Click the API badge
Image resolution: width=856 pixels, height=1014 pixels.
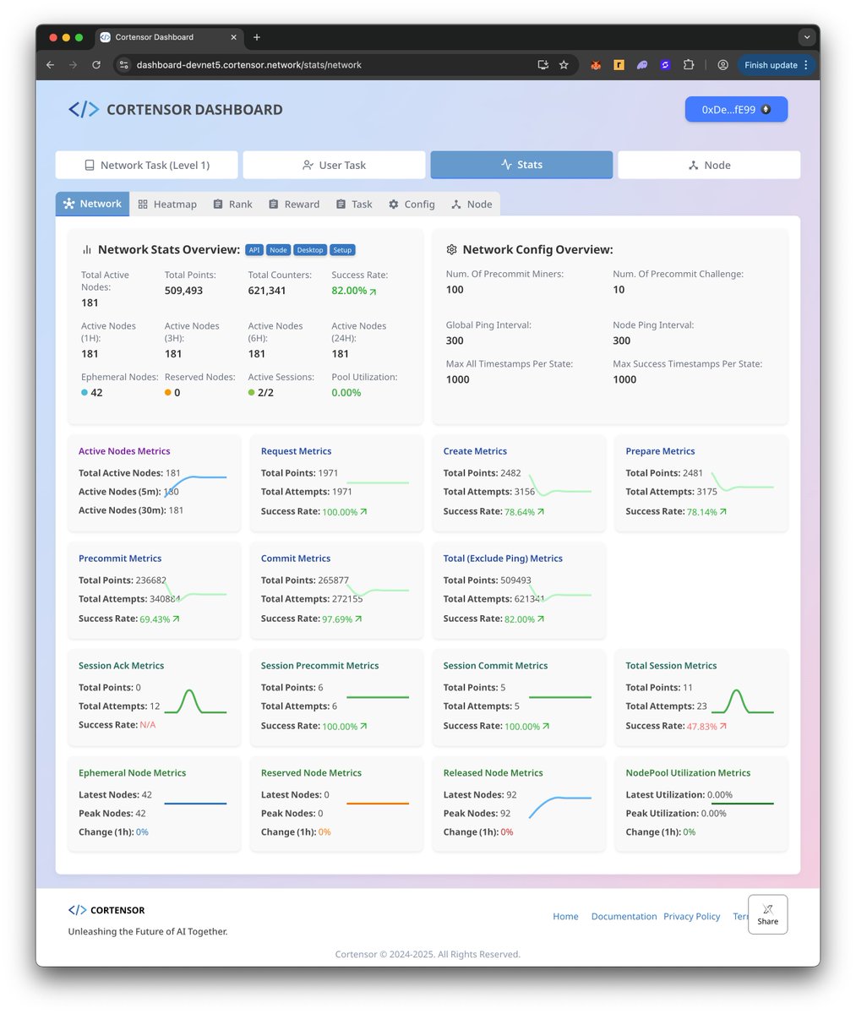[x=254, y=250]
